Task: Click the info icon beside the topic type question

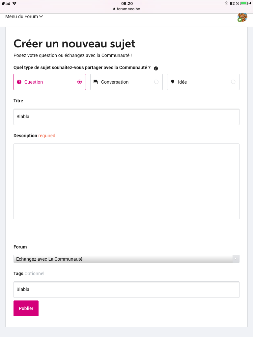Action: [x=156, y=68]
